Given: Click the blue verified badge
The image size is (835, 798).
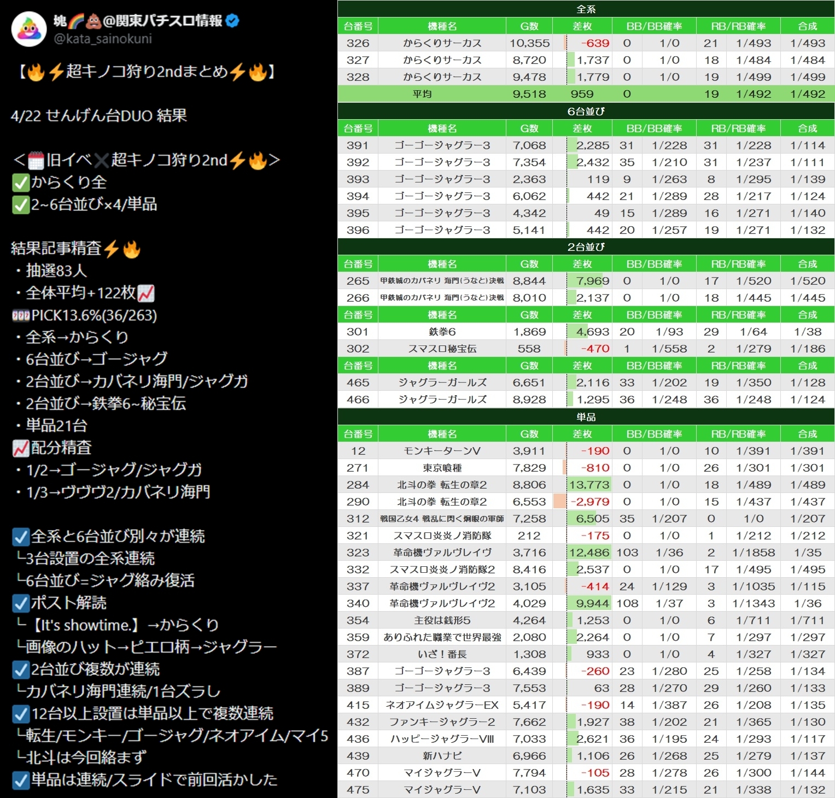Looking at the screenshot, I should (x=232, y=21).
